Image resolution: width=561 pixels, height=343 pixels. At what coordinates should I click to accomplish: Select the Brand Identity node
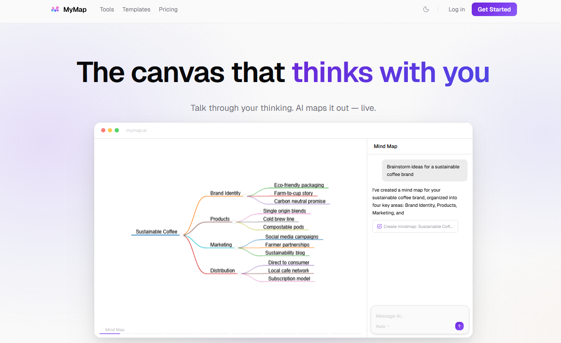pyautogui.click(x=225, y=193)
